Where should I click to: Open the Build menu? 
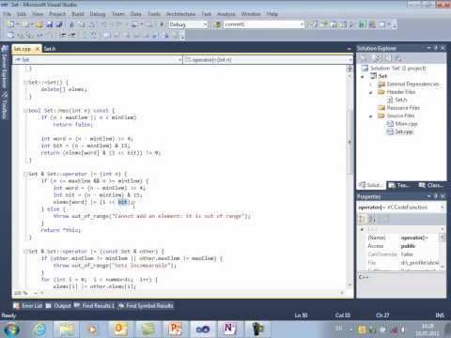click(x=78, y=14)
